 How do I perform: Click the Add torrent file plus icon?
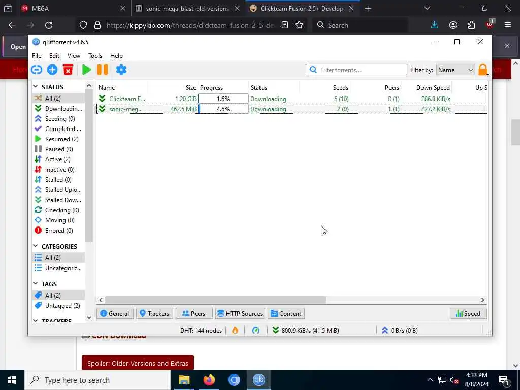click(52, 70)
